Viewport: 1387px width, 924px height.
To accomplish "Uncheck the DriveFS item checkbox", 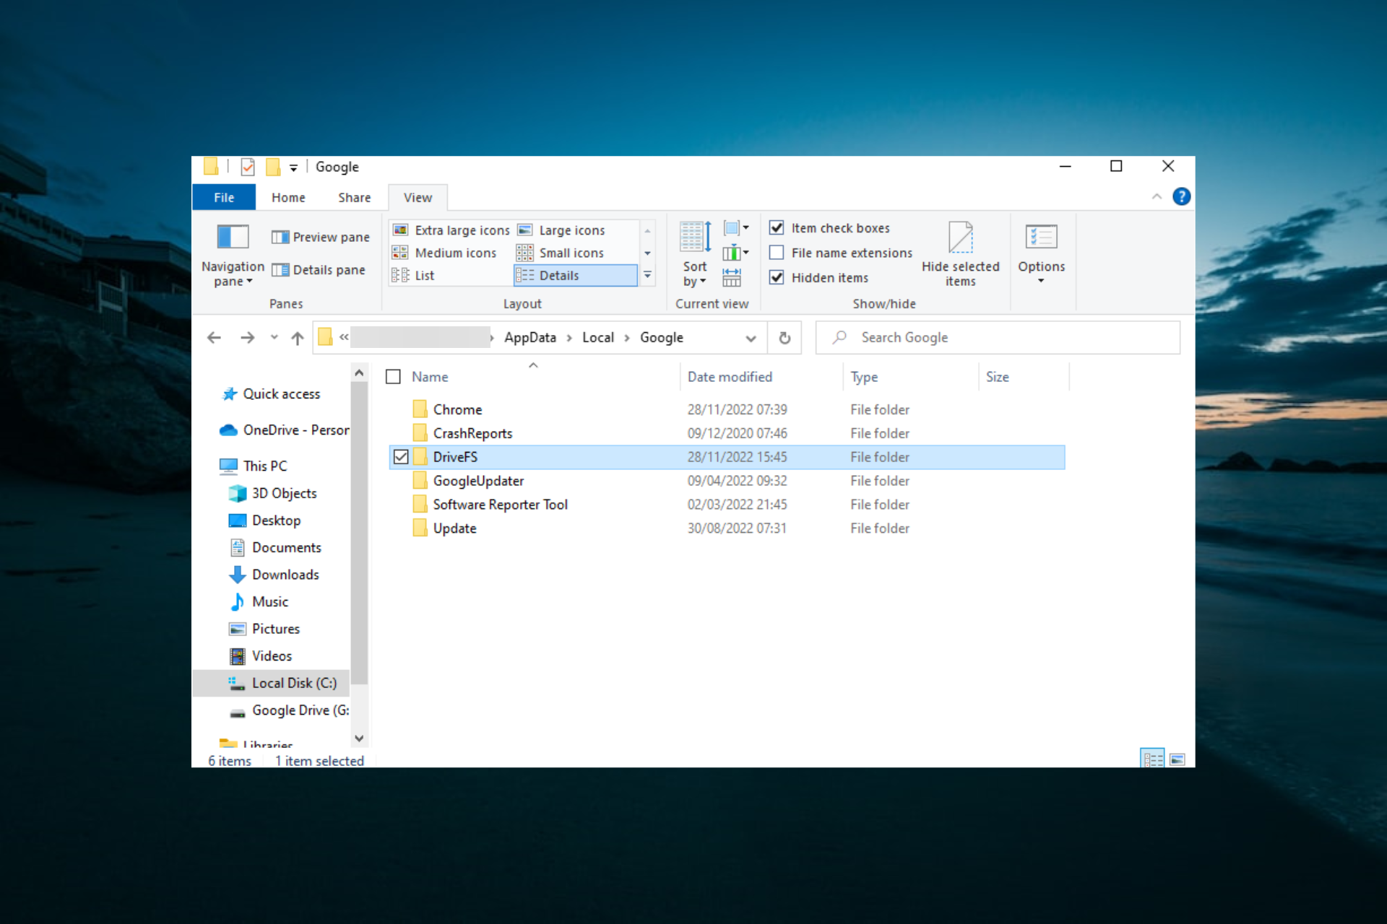I will (401, 457).
